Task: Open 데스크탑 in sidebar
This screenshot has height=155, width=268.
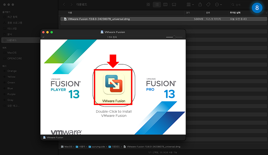Action: [x=12, y=28]
